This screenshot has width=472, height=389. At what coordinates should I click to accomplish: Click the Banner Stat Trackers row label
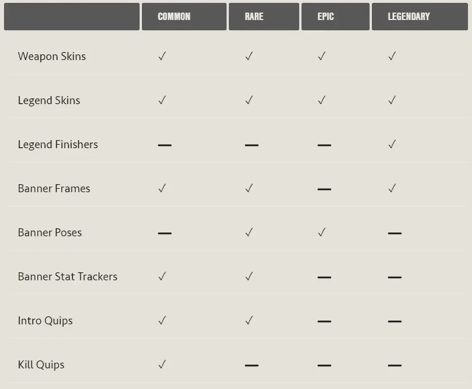pyautogui.click(x=68, y=276)
